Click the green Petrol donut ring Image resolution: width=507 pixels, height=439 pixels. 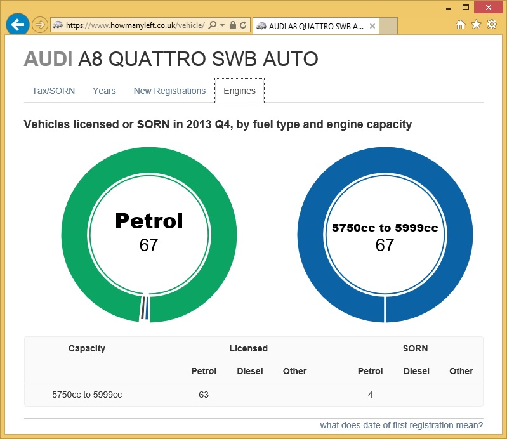tap(149, 161)
